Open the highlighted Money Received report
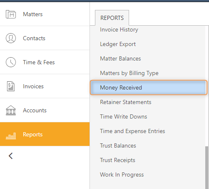 coord(149,87)
